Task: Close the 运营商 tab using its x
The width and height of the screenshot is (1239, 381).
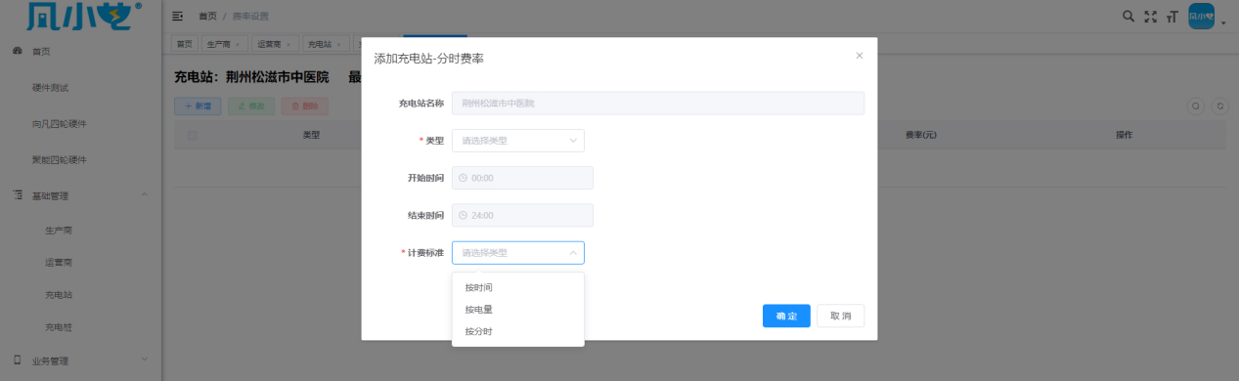Action: click(288, 44)
